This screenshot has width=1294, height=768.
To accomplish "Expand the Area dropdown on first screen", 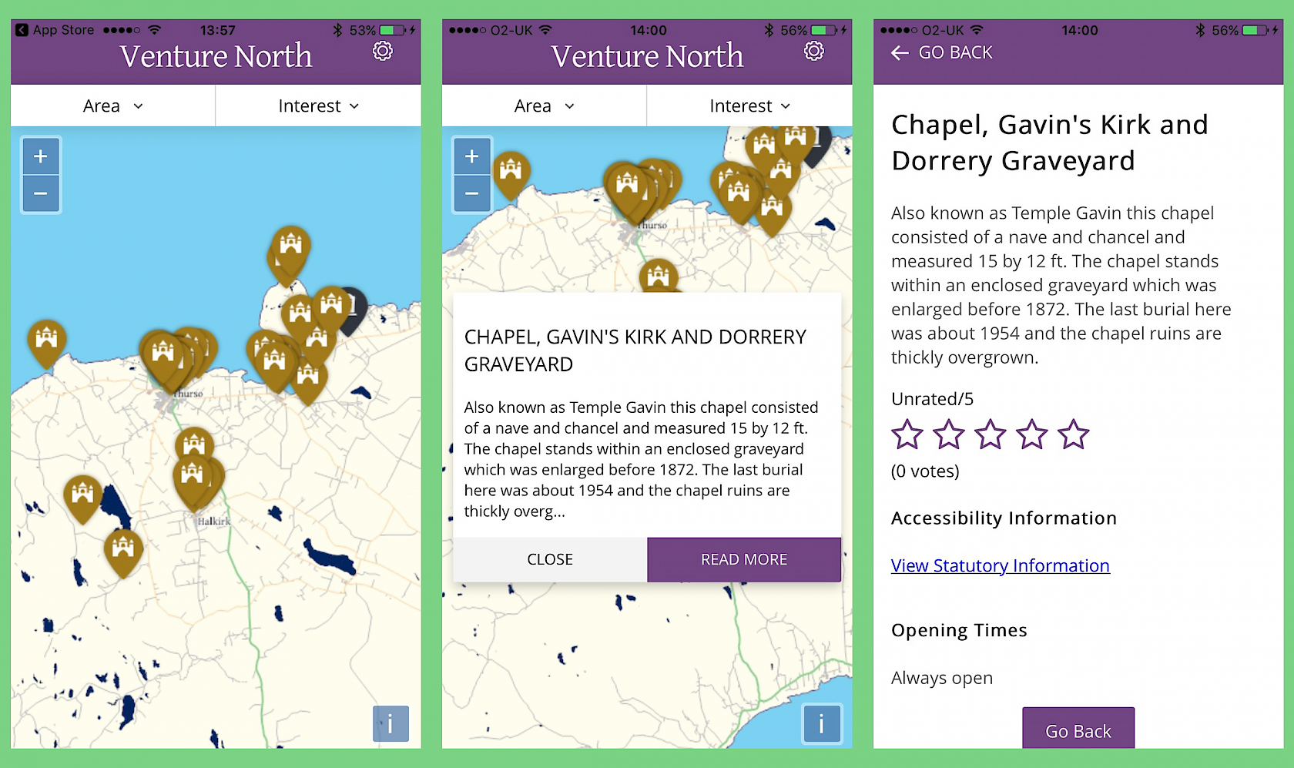I will coord(113,106).
